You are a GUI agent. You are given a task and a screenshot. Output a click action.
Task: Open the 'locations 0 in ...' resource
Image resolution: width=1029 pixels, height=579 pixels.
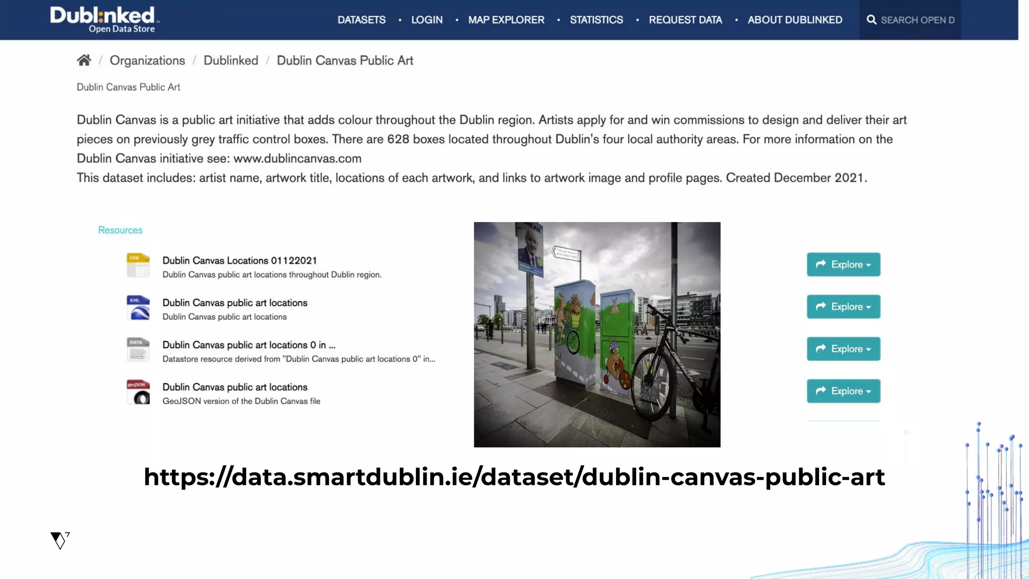(249, 345)
